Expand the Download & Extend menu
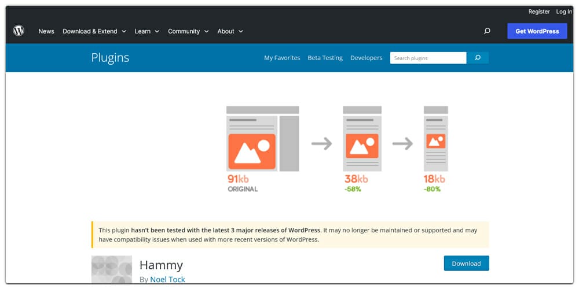The image size is (579, 289). [x=94, y=31]
